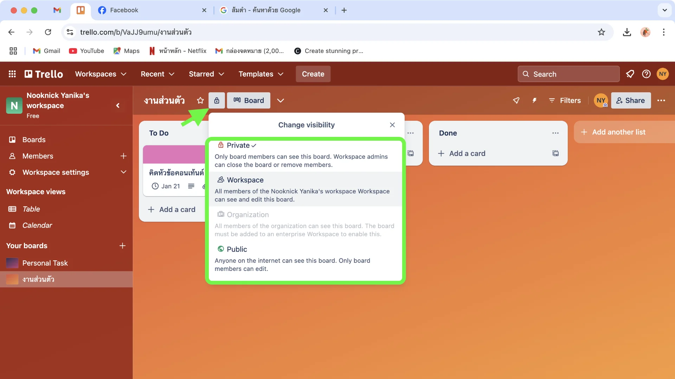Screen dimensions: 675x379
Task: Open the automation lightning bolt icon
Action: (534, 101)
